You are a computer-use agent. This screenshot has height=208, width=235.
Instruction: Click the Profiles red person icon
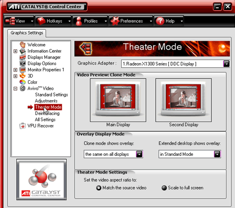(79, 21)
